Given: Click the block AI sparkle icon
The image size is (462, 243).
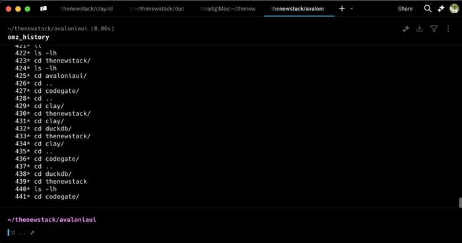Looking at the screenshot, I should point(406,28).
